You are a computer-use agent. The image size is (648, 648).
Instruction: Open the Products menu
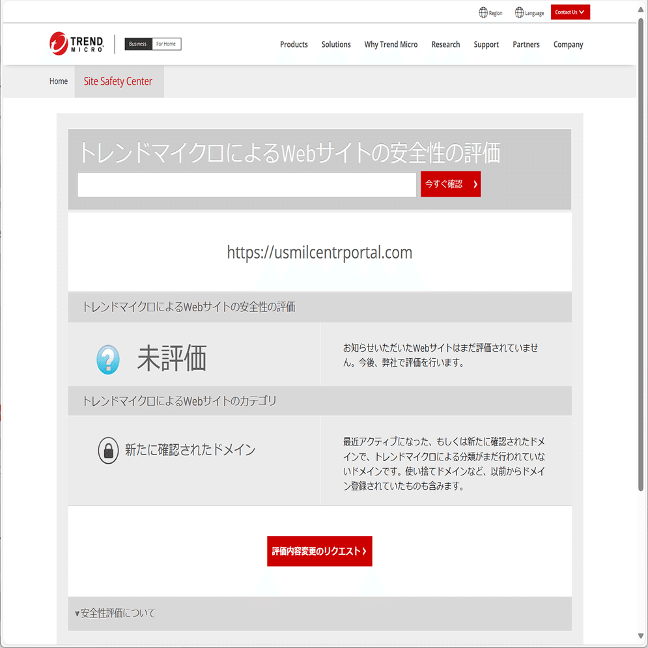point(294,44)
